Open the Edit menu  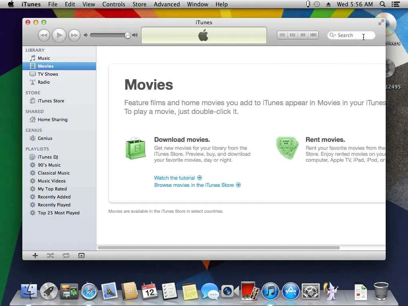(70, 4)
